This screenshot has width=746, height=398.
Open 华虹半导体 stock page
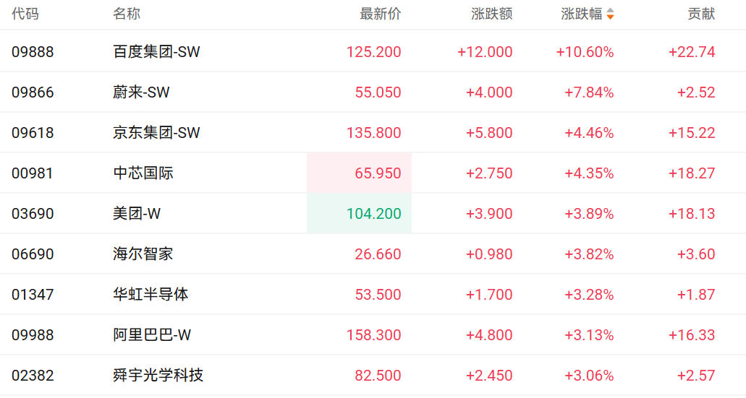pyautogui.click(x=151, y=295)
